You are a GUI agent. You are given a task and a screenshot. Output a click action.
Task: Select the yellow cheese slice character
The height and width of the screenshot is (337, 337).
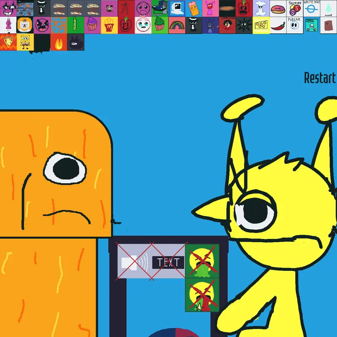pos(261,25)
